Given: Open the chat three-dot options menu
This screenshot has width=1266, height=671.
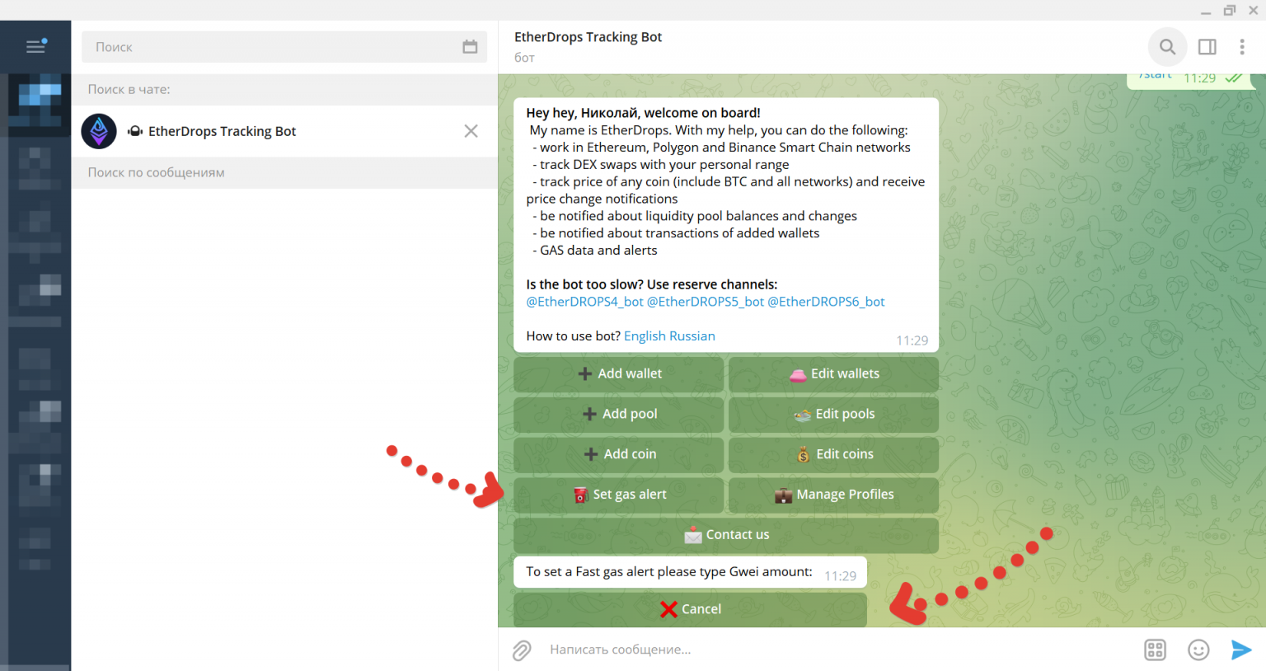Looking at the screenshot, I should click(1241, 47).
